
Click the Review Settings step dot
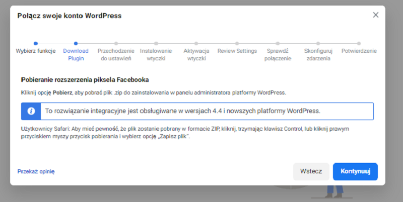coord(237,43)
